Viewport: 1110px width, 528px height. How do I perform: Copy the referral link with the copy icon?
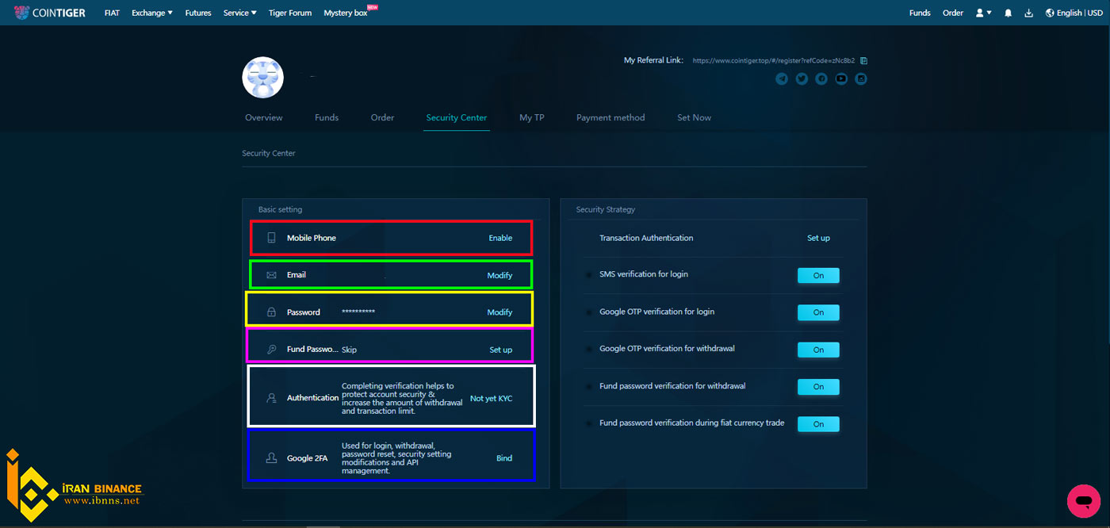(863, 60)
